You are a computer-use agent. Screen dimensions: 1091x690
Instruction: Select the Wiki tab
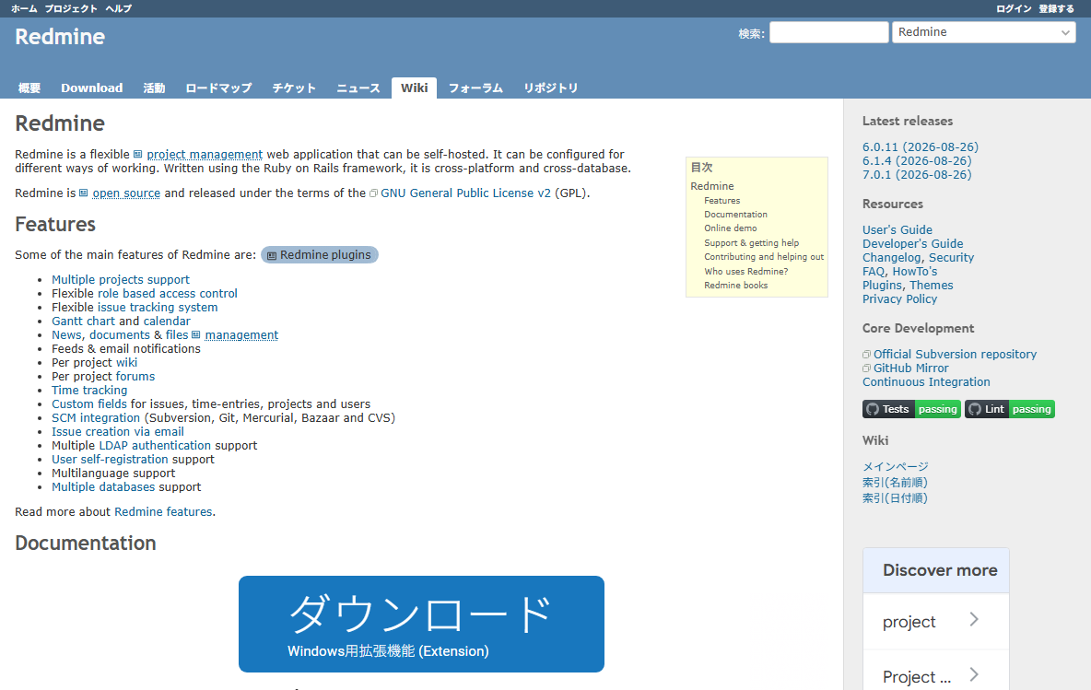(x=414, y=88)
